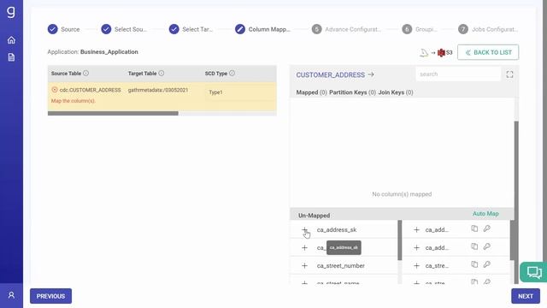Switch to the Join Keys (0) tab

tap(396, 92)
